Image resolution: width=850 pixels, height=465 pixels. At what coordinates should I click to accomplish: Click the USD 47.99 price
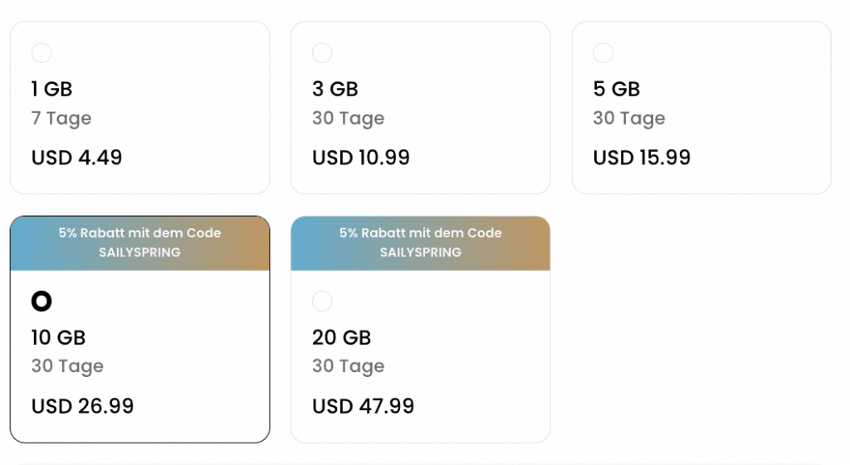point(364,406)
